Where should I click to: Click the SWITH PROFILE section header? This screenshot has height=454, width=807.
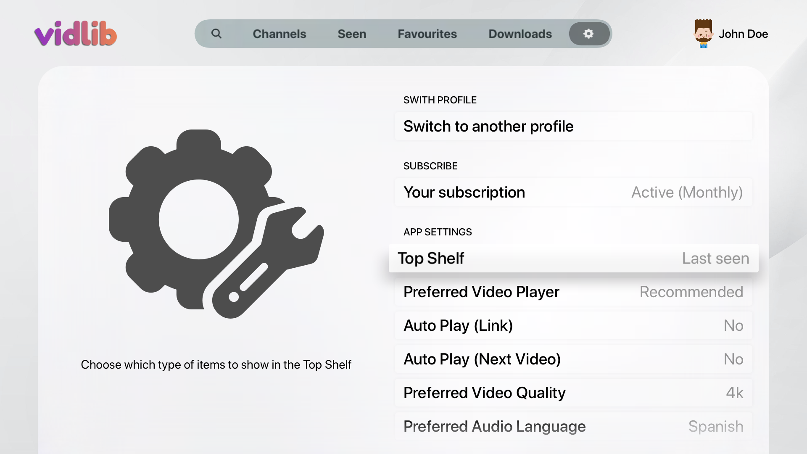coord(440,100)
